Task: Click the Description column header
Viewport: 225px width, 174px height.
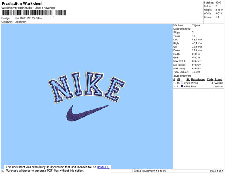Action: (198, 79)
